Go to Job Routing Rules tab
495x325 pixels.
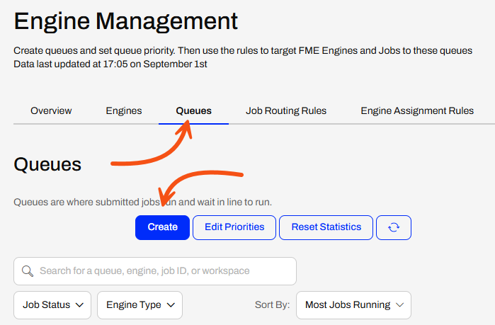(x=286, y=110)
